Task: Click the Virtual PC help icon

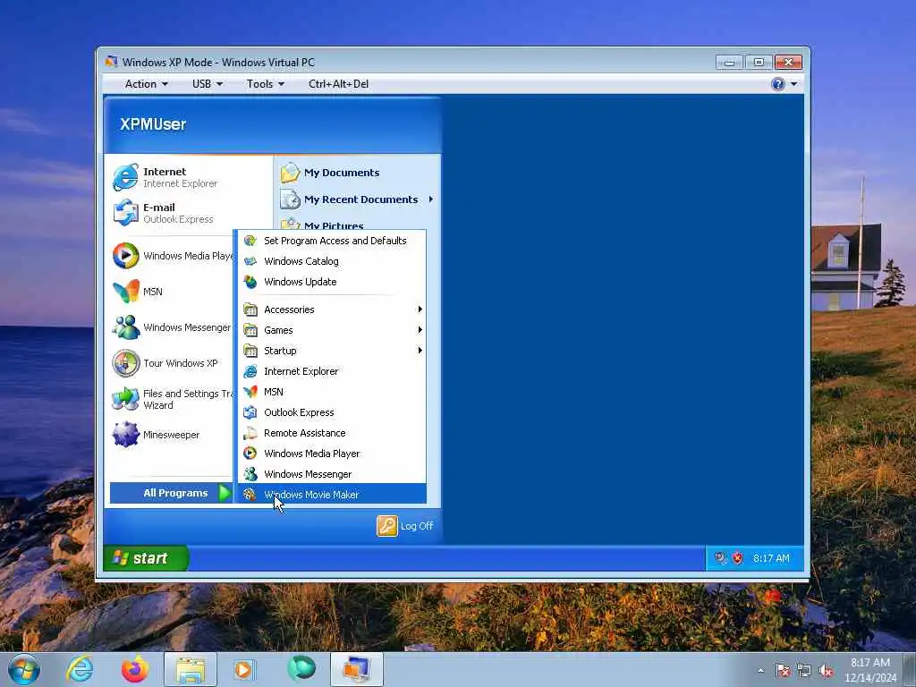Action: 777,84
